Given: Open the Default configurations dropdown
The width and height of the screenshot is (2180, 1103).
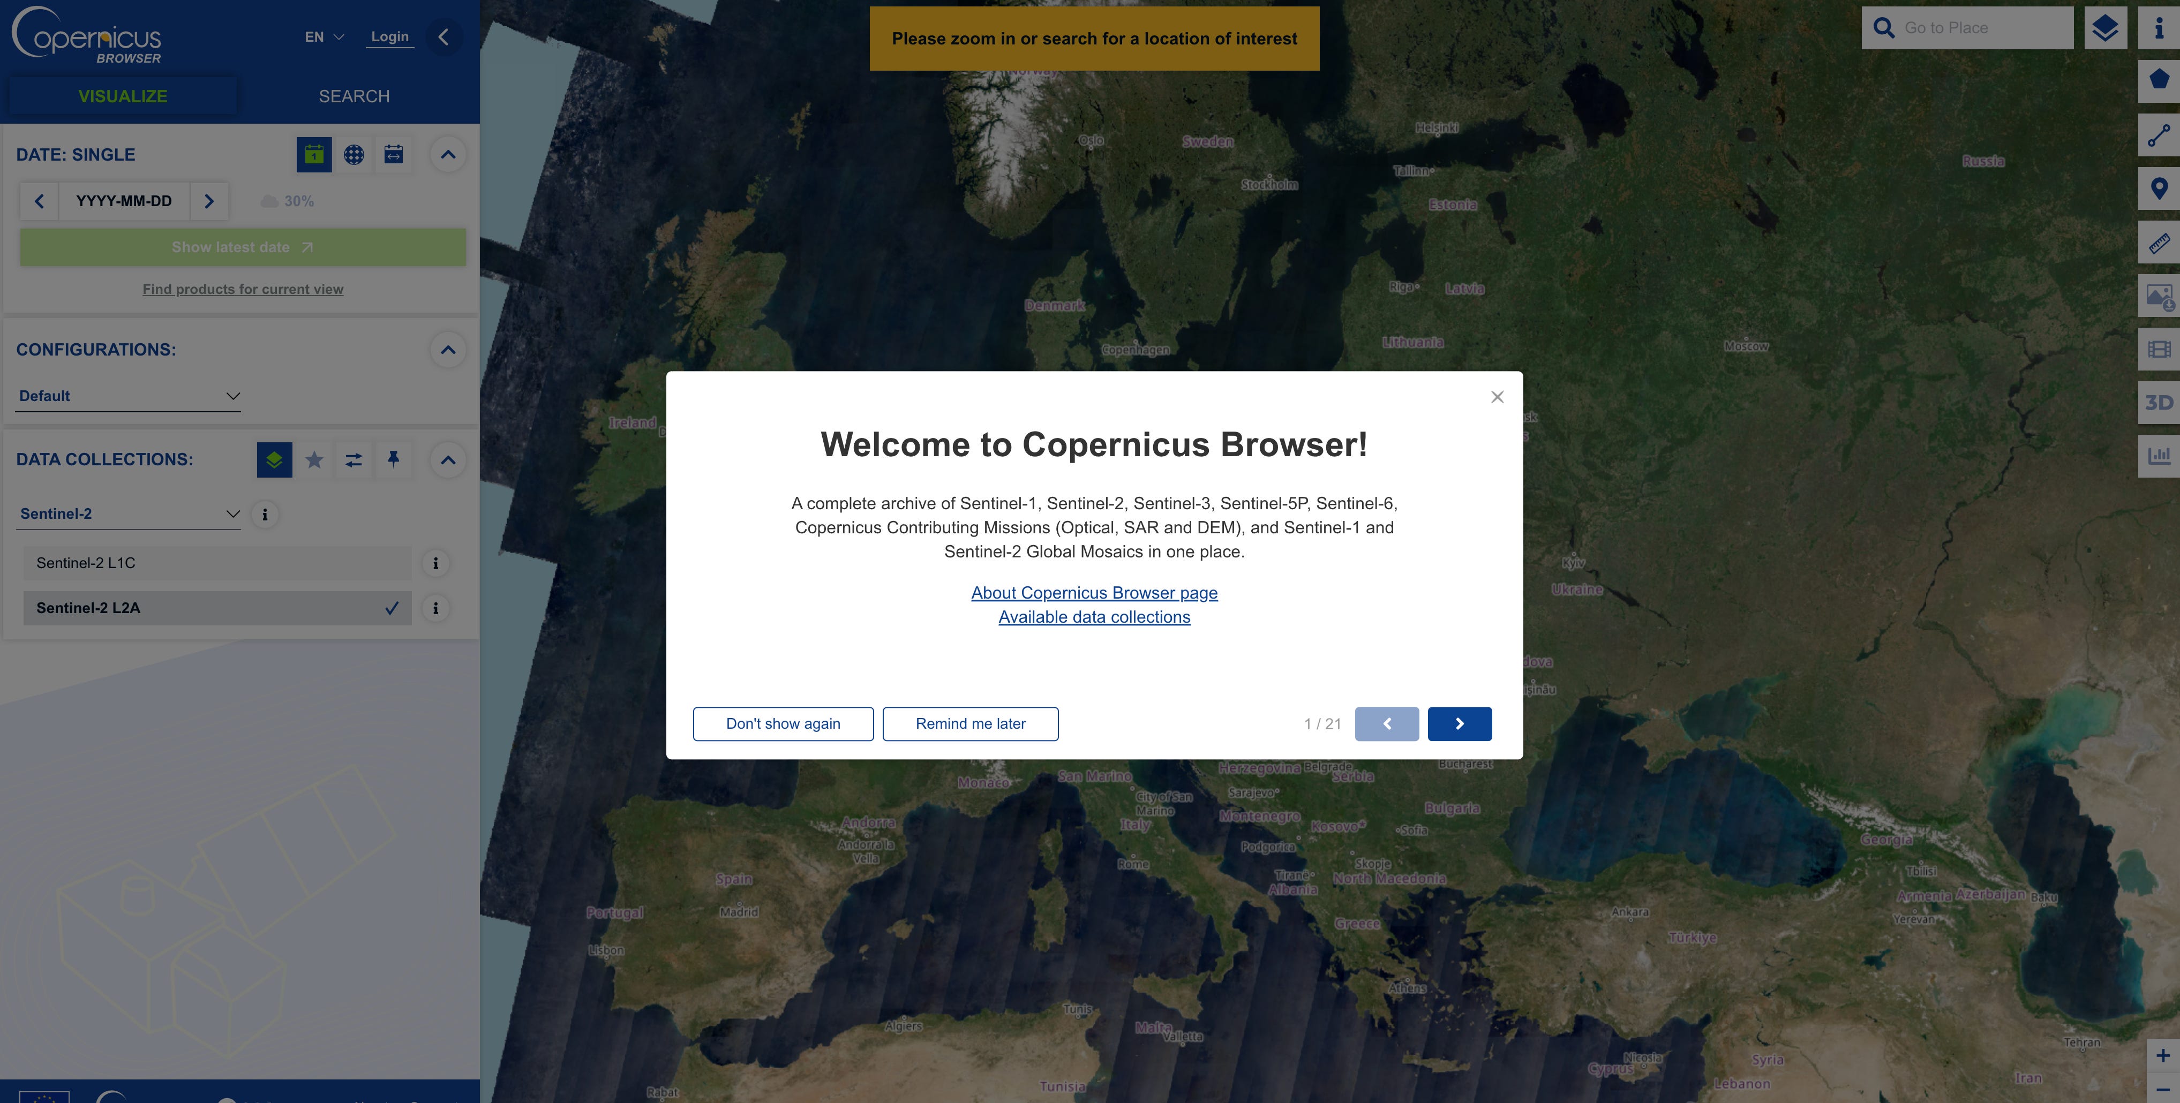Looking at the screenshot, I should pos(129,396).
